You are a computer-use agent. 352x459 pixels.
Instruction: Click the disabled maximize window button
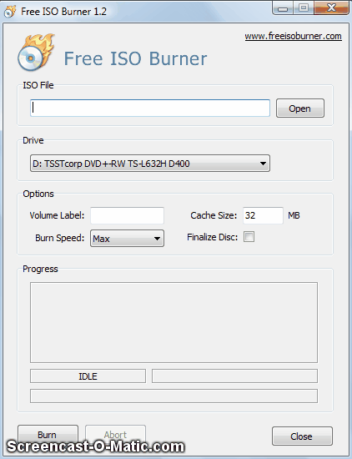pos(304,8)
